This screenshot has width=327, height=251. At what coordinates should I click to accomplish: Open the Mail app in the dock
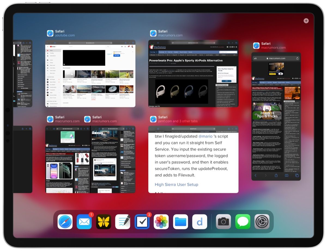click(84, 222)
